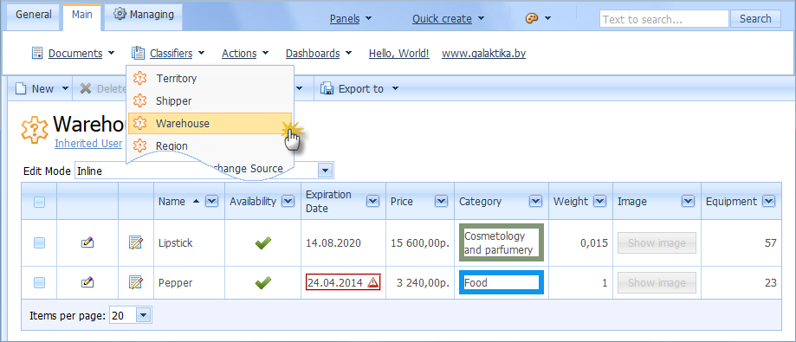Open the detail edit form for Lipstick

pos(135,242)
